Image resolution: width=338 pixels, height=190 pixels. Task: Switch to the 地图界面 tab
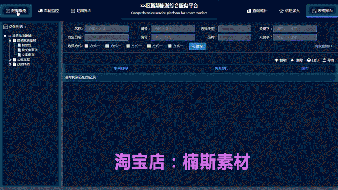coord(81,11)
